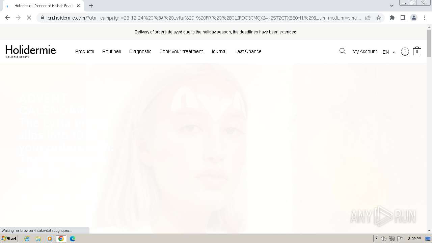
Task: Open My Account link
Action: pos(364,51)
